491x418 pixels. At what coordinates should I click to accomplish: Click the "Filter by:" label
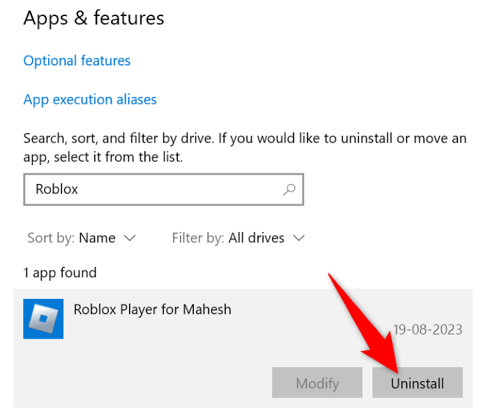tap(198, 238)
